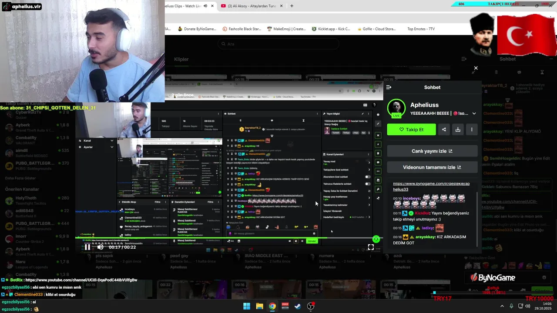Open the Donate ByNoGame bookmark

click(x=197, y=29)
